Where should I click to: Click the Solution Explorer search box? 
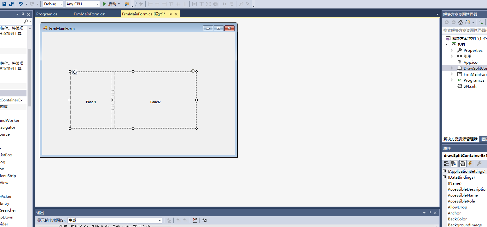(x=464, y=30)
